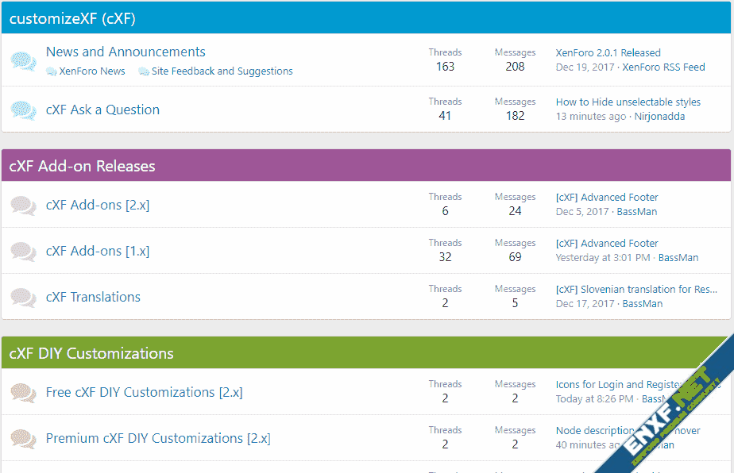Click the cXF Ask a Question node icon

click(x=24, y=110)
